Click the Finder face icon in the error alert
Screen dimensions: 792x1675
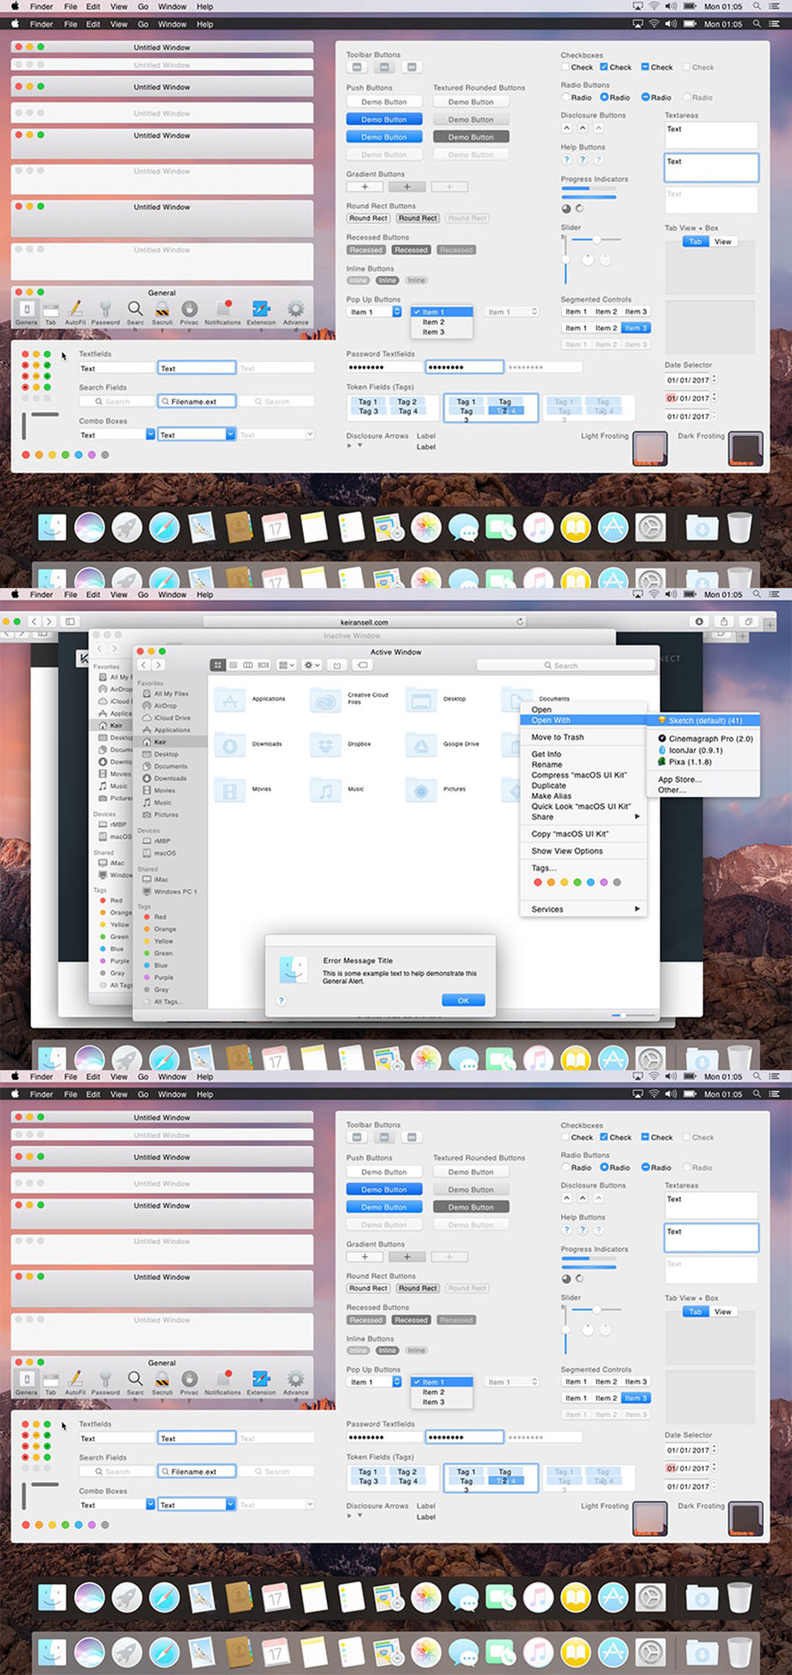(293, 969)
